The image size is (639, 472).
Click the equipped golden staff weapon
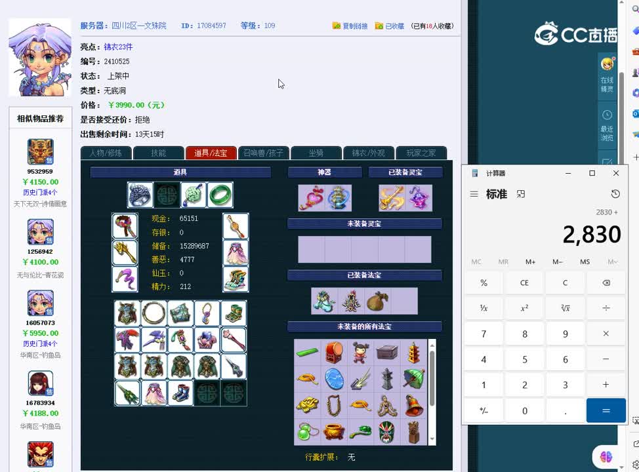125,252
